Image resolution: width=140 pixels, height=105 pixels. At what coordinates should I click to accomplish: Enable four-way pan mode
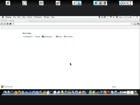(x=121, y=3)
